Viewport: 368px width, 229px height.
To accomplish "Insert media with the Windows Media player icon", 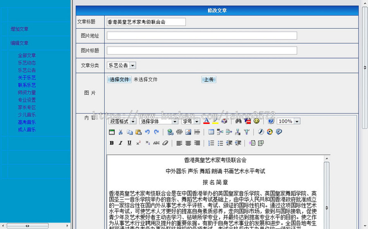I will tap(270, 132).
